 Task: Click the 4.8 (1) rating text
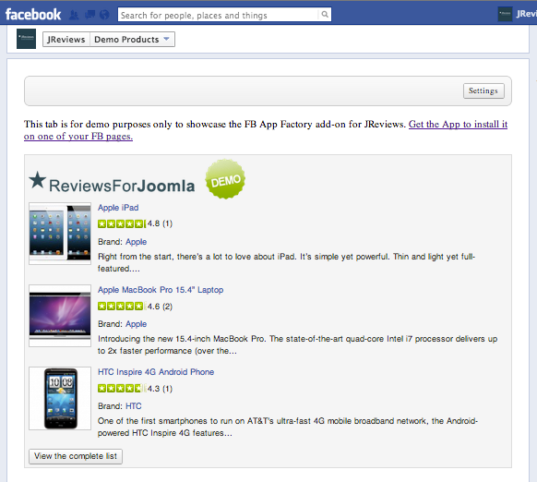point(160,223)
